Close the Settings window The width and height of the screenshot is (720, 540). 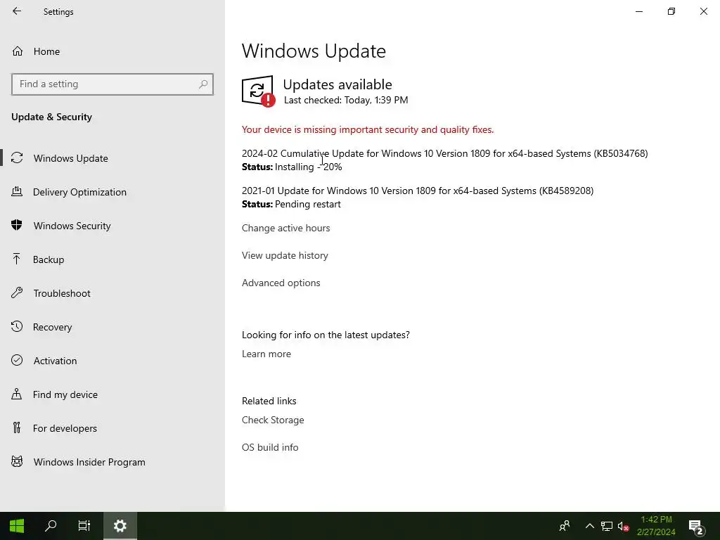click(703, 11)
